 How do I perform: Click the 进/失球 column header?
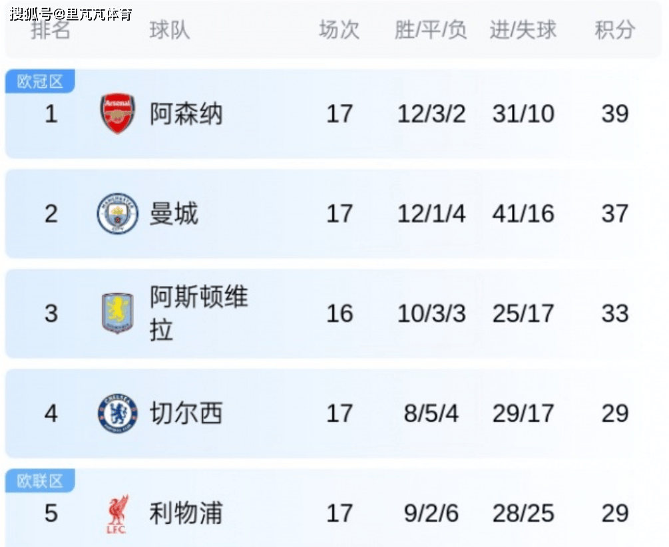click(x=523, y=30)
